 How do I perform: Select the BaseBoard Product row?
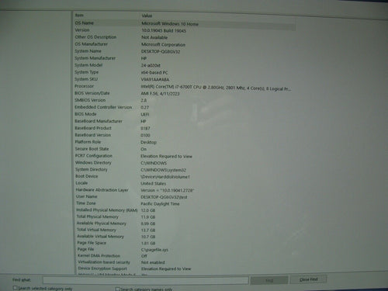click(184, 128)
